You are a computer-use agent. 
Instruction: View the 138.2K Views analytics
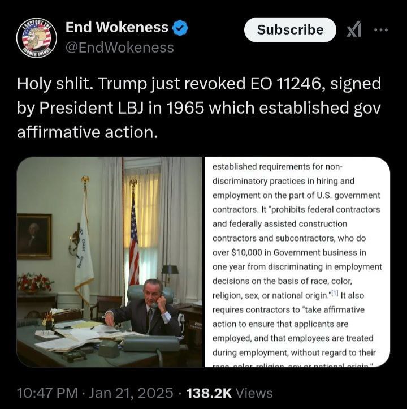[230, 393]
